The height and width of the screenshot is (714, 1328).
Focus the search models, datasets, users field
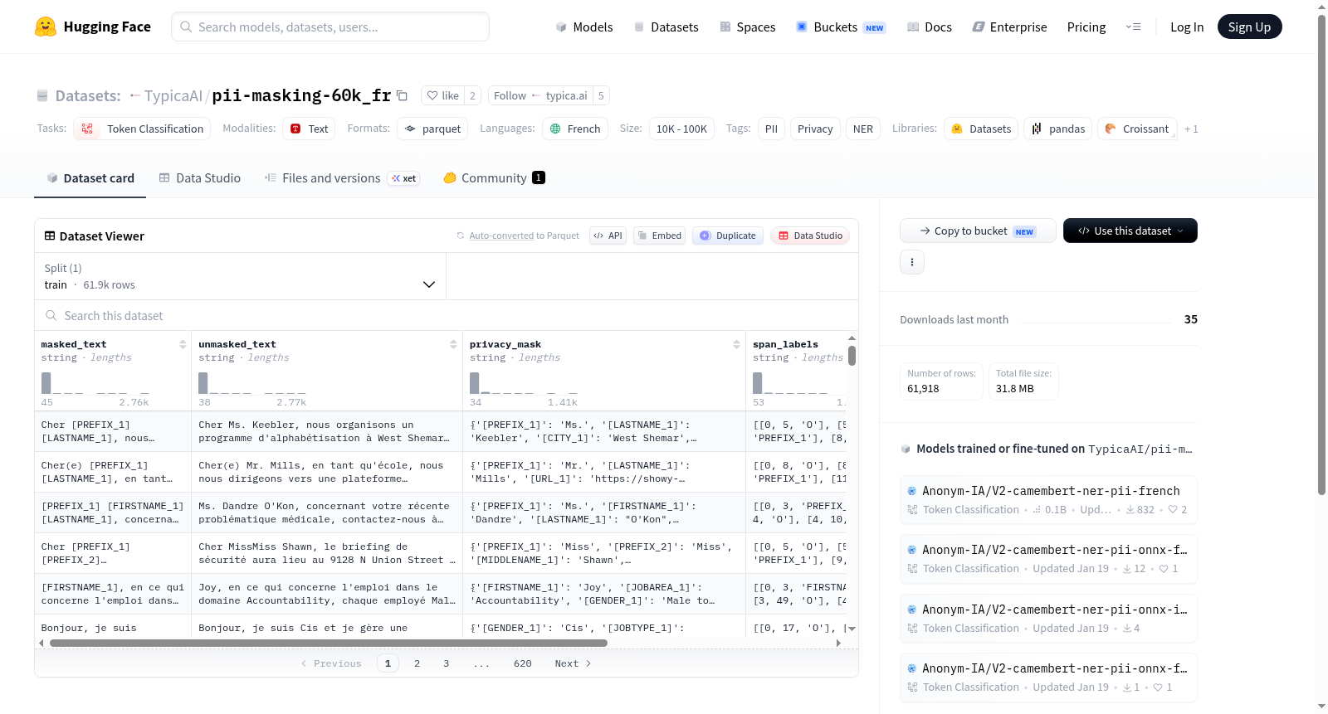(x=330, y=27)
